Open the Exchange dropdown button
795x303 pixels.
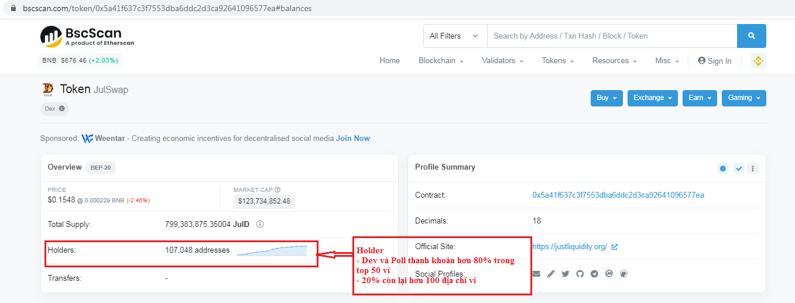tap(652, 98)
